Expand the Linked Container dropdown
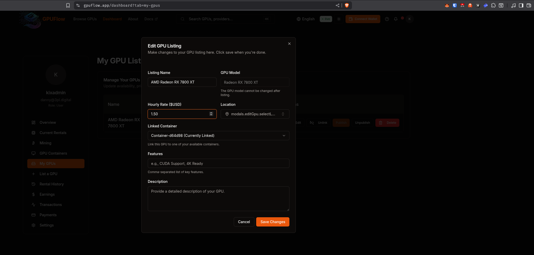Viewport: 534px width, 255px height. (219, 136)
